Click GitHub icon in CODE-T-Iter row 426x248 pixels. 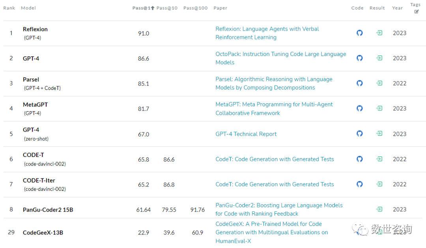[x=359, y=184]
